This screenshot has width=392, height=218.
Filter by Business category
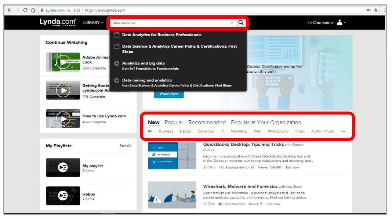point(166,131)
